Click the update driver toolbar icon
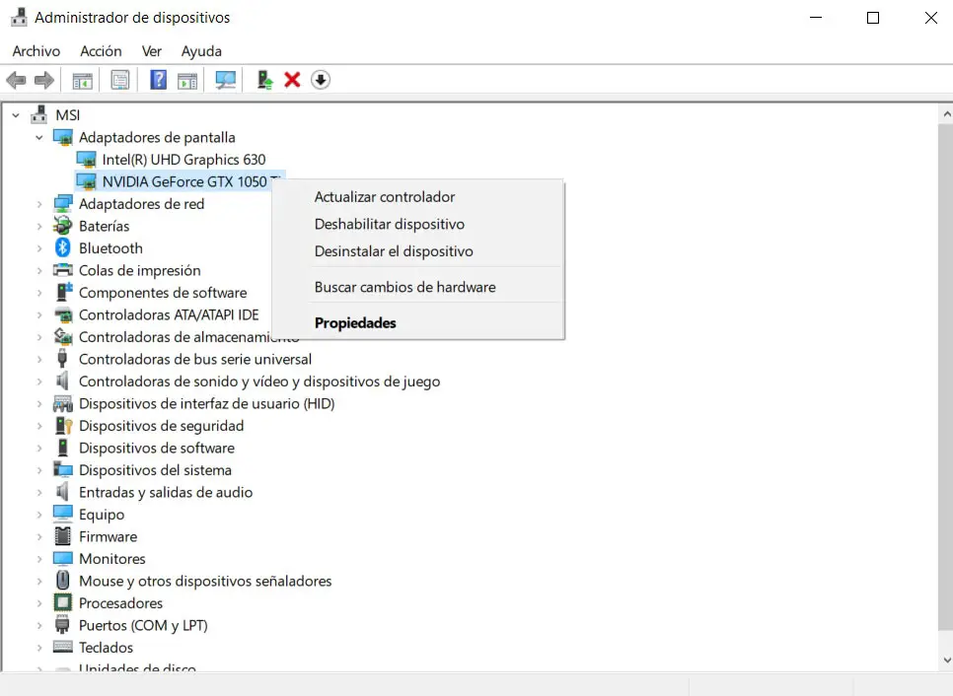 pos(264,80)
